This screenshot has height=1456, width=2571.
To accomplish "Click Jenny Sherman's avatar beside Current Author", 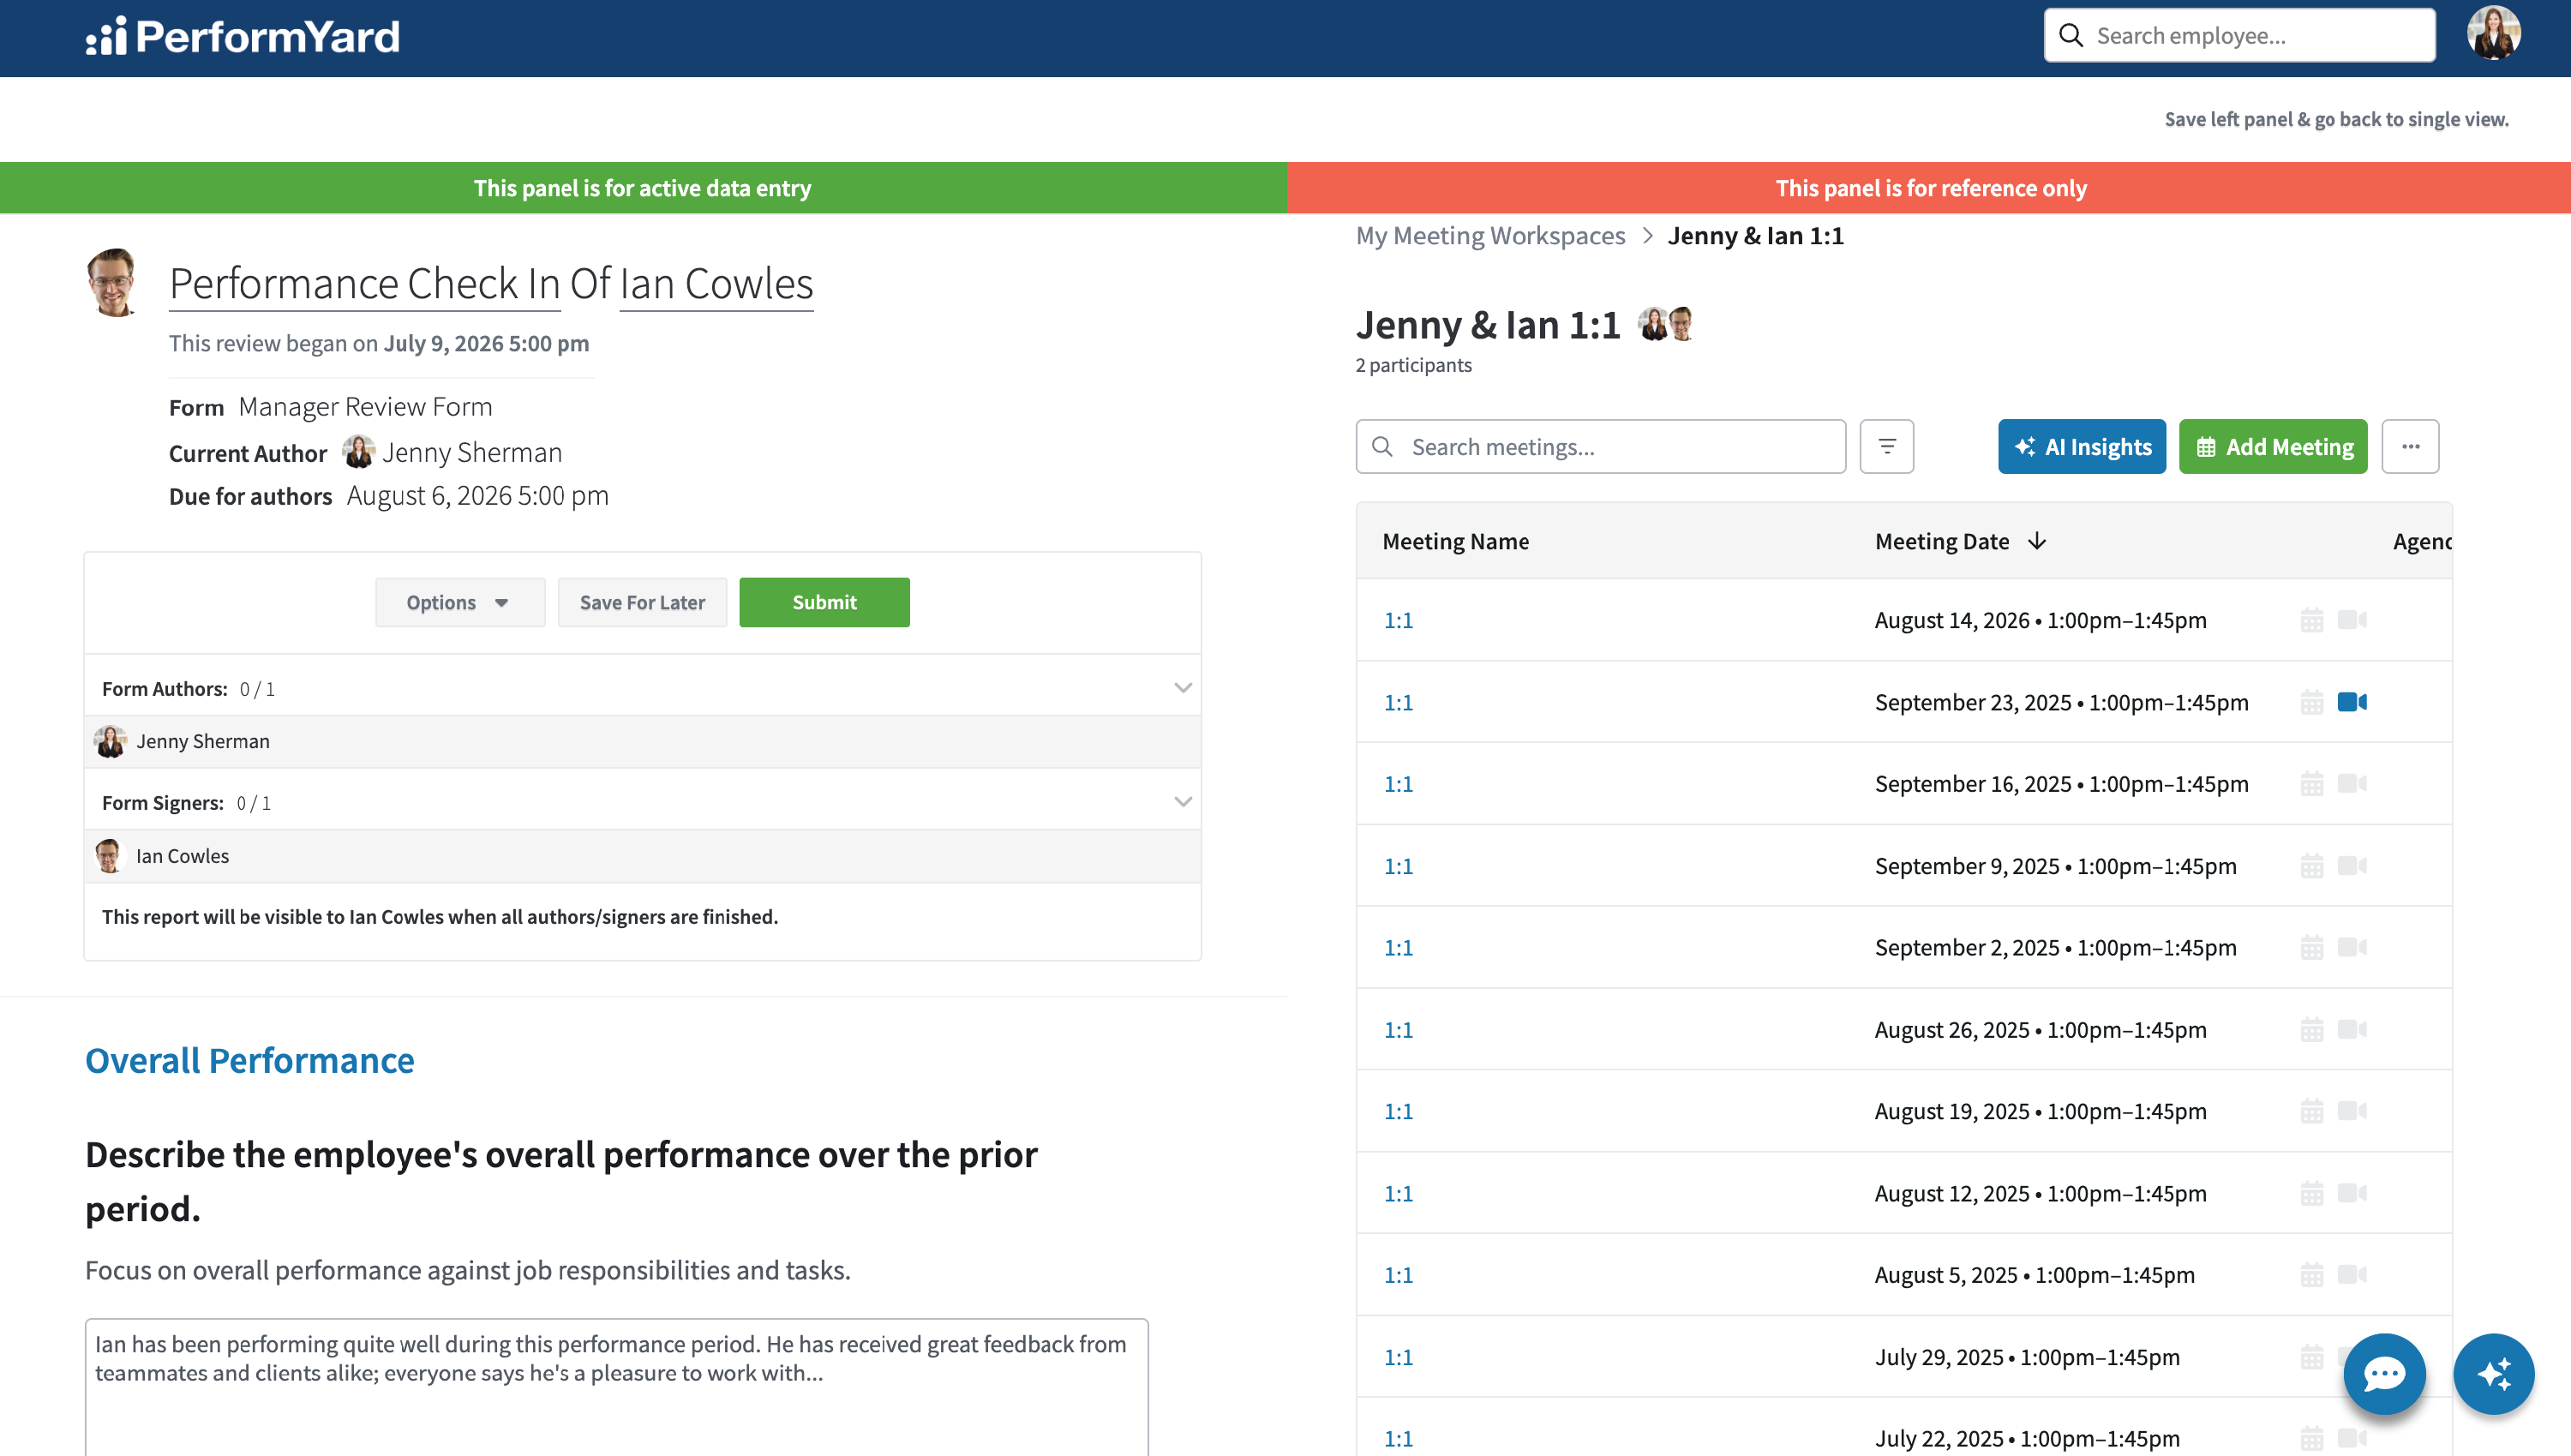I will tap(358, 452).
